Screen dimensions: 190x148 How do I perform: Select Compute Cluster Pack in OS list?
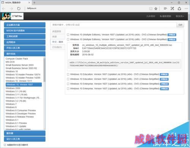[17, 59]
